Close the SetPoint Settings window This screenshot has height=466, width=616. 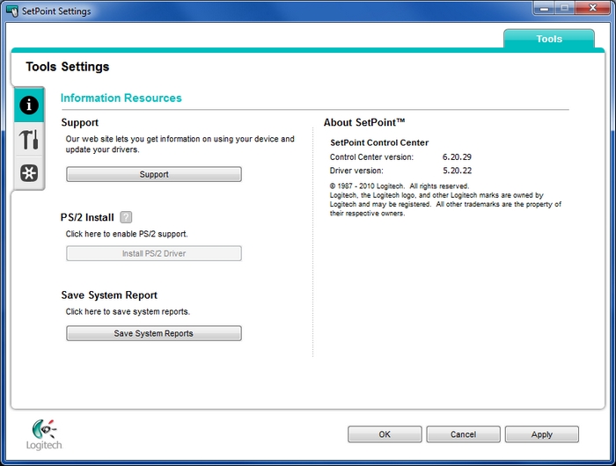(x=593, y=8)
